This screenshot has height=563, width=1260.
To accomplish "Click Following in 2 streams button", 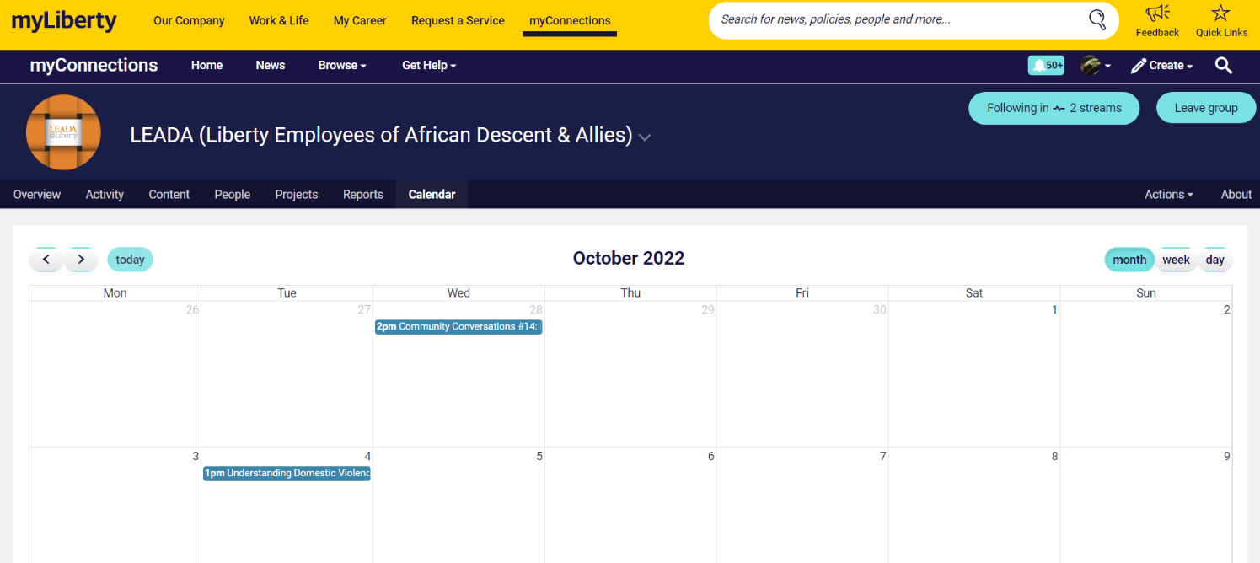I will pos(1054,108).
